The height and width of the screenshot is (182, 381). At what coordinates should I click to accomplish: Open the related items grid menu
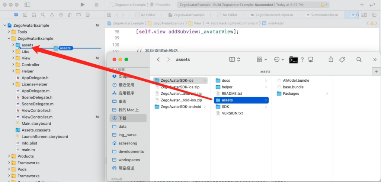pos(109,15)
